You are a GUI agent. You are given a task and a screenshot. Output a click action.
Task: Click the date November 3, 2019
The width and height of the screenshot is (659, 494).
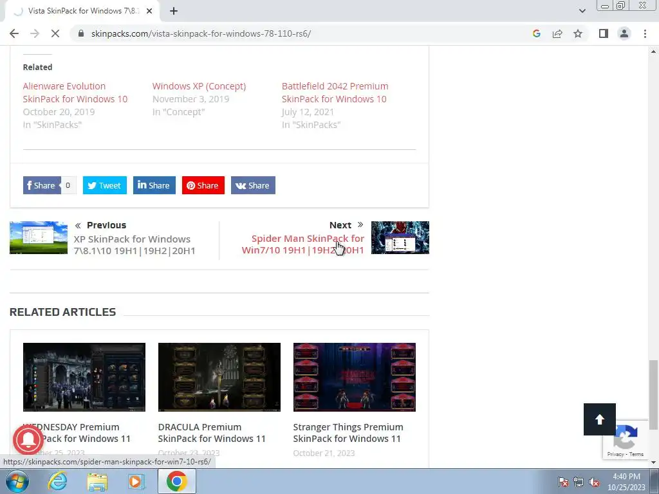(190, 99)
